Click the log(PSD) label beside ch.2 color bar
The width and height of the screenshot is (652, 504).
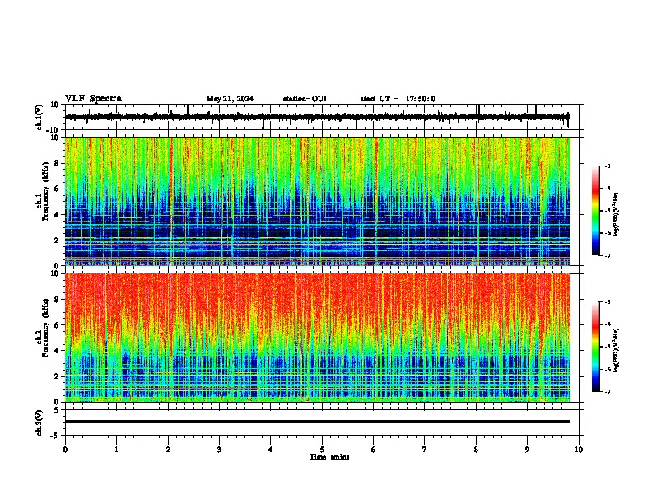pos(617,350)
